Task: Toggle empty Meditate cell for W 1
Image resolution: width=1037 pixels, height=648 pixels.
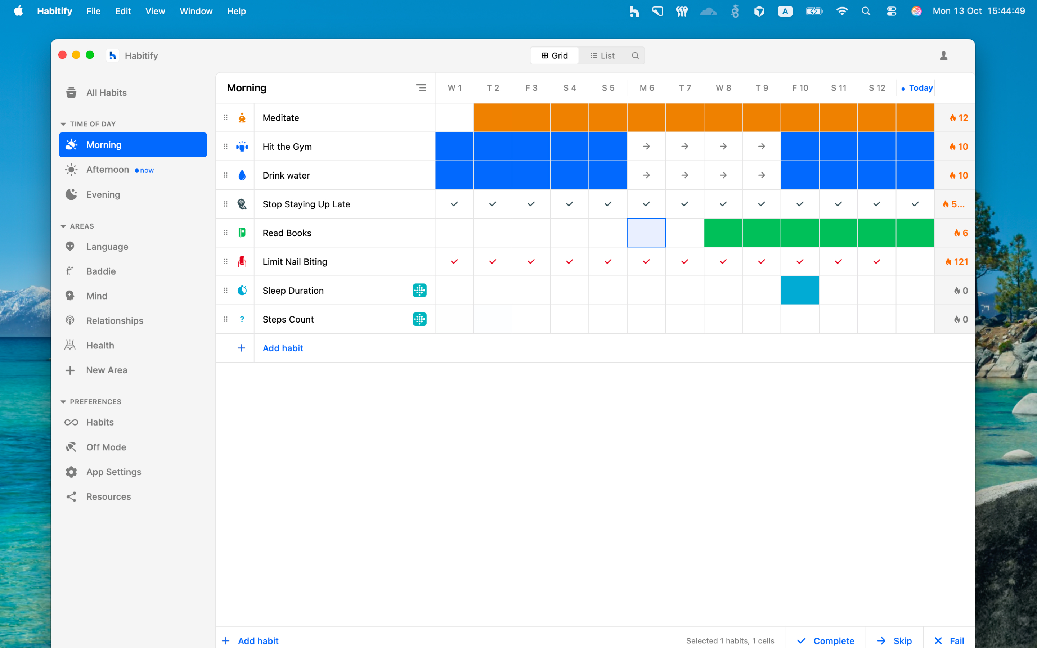Action: click(x=454, y=118)
